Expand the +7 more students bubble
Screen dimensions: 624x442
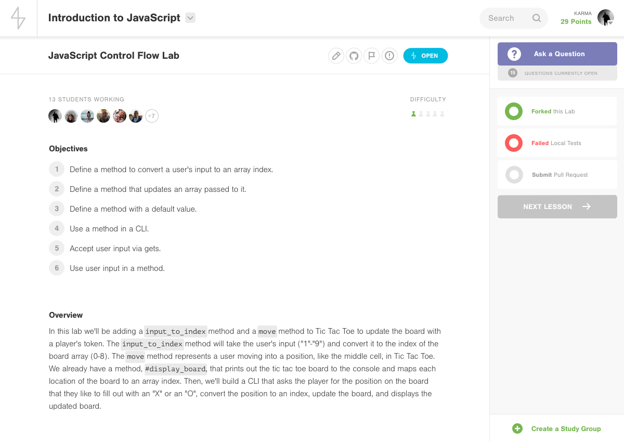pos(151,116)
